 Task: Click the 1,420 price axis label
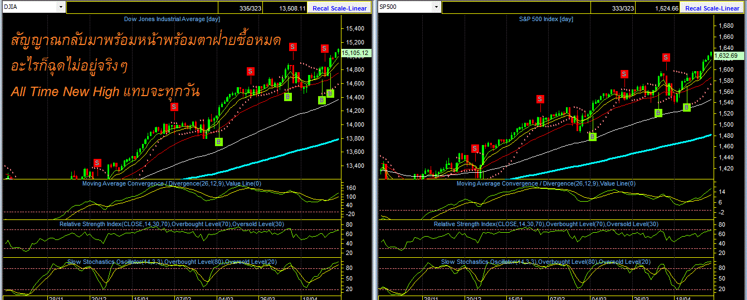coord(727,168)
